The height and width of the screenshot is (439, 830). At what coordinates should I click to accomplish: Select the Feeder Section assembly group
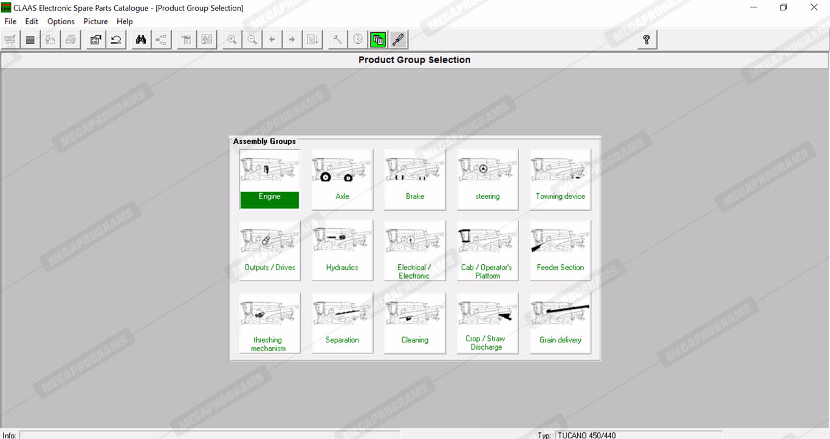click(560, 250)
